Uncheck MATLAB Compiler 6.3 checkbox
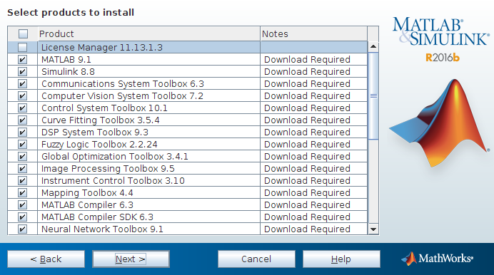Image resolution: width=494 pixels, height=275 pixels. [22, 205]
